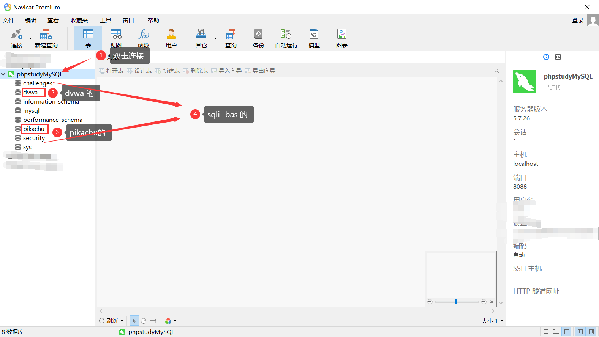This screenshot has width=599, height=337.
Task: Select the relation line tool at bottom
Action: (153, 321)
